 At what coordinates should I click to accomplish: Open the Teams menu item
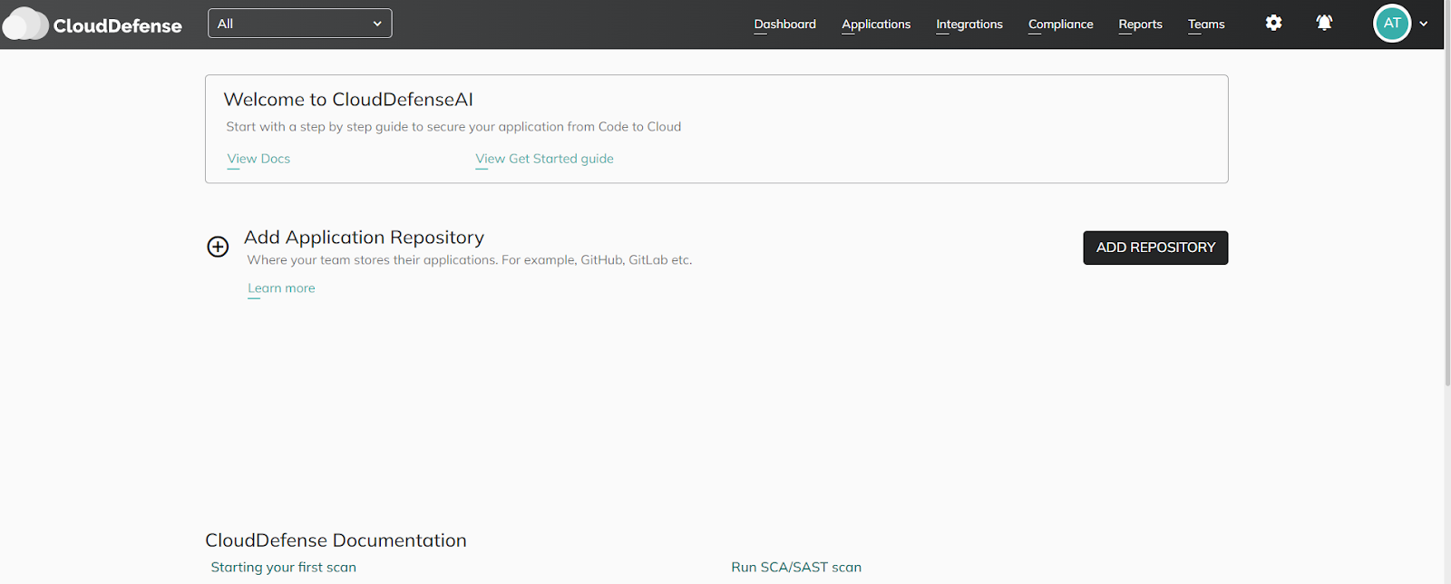pyautogui.click(x=1206, y=24)
